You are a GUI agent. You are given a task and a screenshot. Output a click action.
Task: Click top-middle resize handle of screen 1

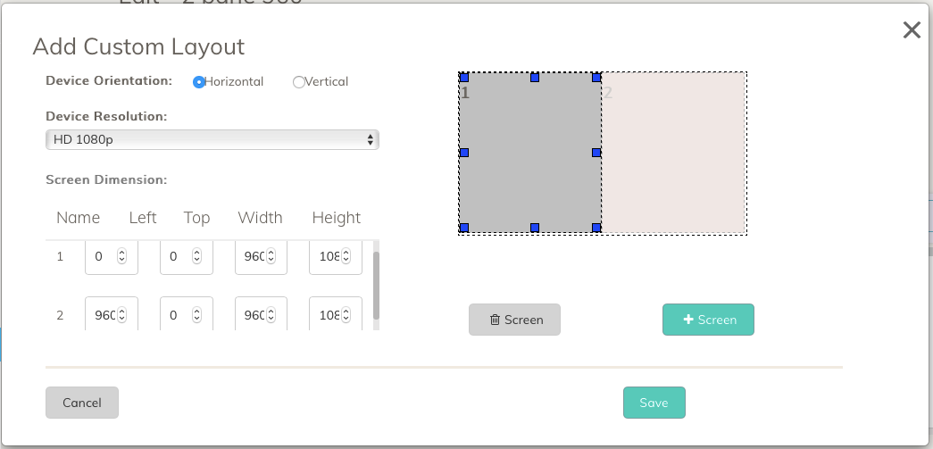[x=534, y=78]
